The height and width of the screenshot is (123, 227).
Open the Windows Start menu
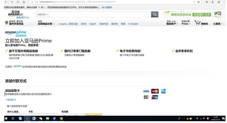(6, 118)
